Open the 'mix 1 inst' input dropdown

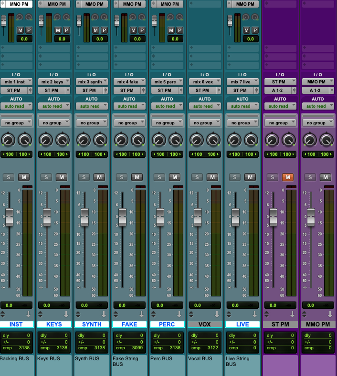(x=16, y=81)
